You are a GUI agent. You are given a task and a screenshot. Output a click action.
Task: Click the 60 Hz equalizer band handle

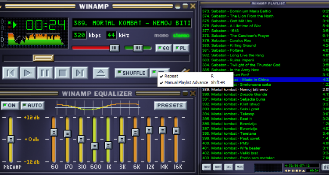click(x=54, y=132)
